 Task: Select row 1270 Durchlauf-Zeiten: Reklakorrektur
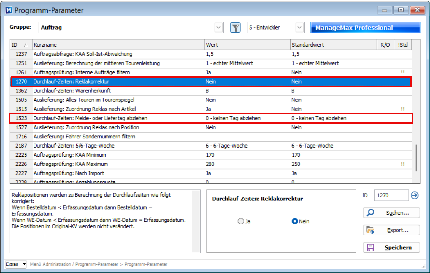click(x=211, y=82)
